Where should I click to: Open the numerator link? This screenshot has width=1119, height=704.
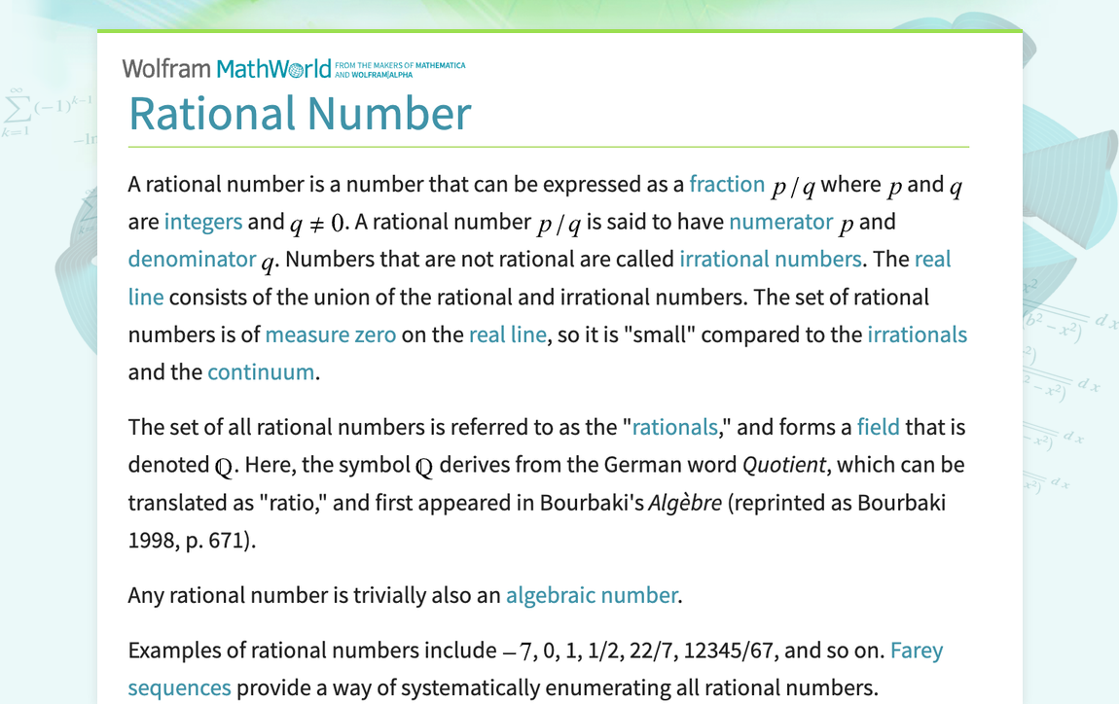pyautogui.click(x=780, y=221)
